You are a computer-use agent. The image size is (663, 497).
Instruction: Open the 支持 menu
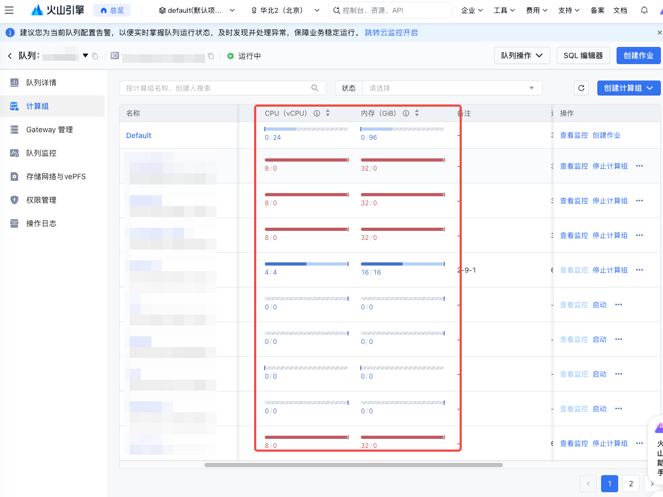pos(569,10)
